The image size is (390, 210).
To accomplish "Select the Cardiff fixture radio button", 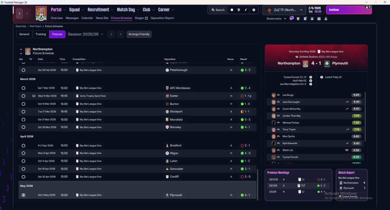I will (23, 177).
